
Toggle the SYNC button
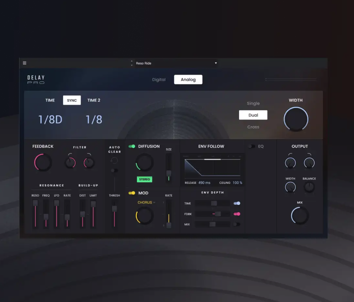[72, 100]
